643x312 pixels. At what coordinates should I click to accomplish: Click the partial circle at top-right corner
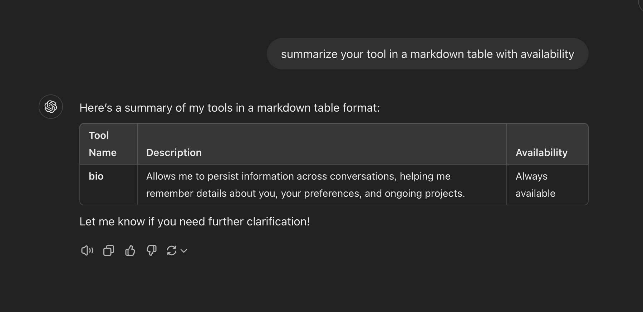640,5
